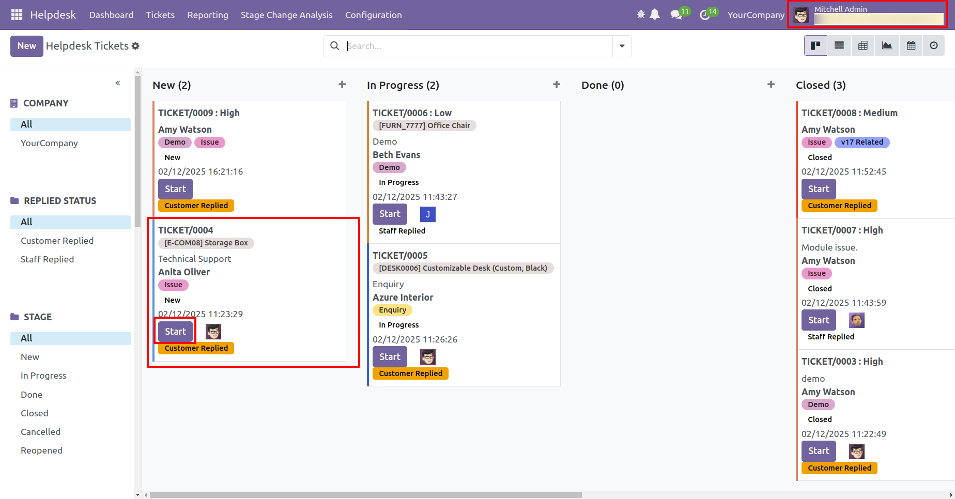The height and width of the screenshot is (499, 955).
Task: Filter by YourCompany in the sidebar
Action: 49,143
